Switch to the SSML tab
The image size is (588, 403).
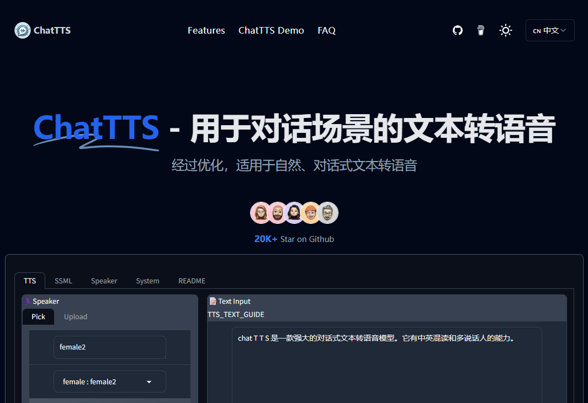tap(63, 281)
